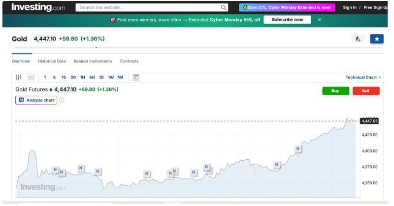Viewport: 394px width, 206px height.
Task: Expand the Technical Chart link
Action: click(363, 77)
